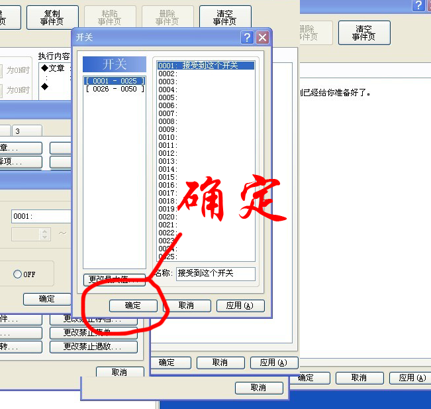Select switch row 0003:
The image size is (431, 409).
tap(206, 82)
